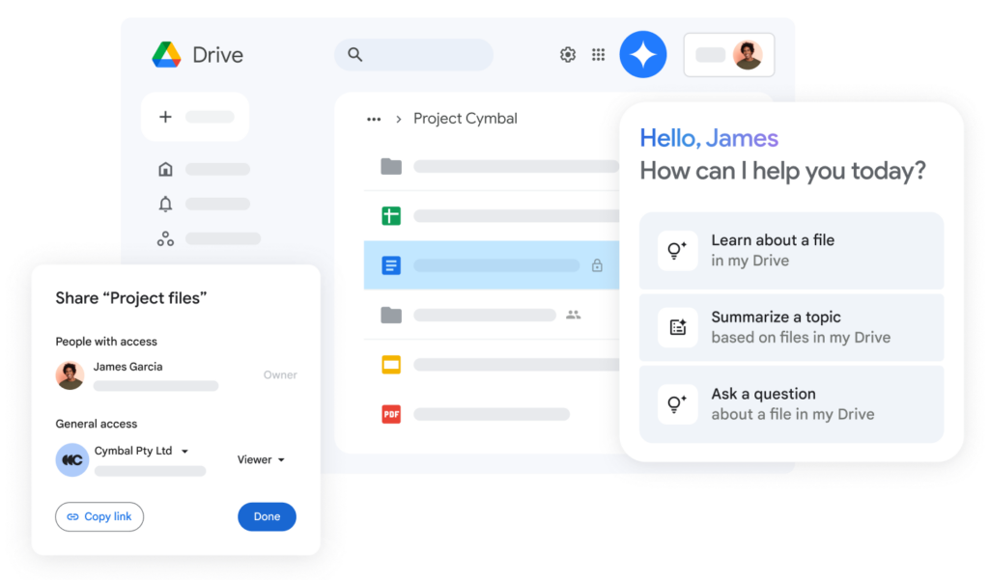Click the plus New button
The image size is (989, 580).
[195, 117]
